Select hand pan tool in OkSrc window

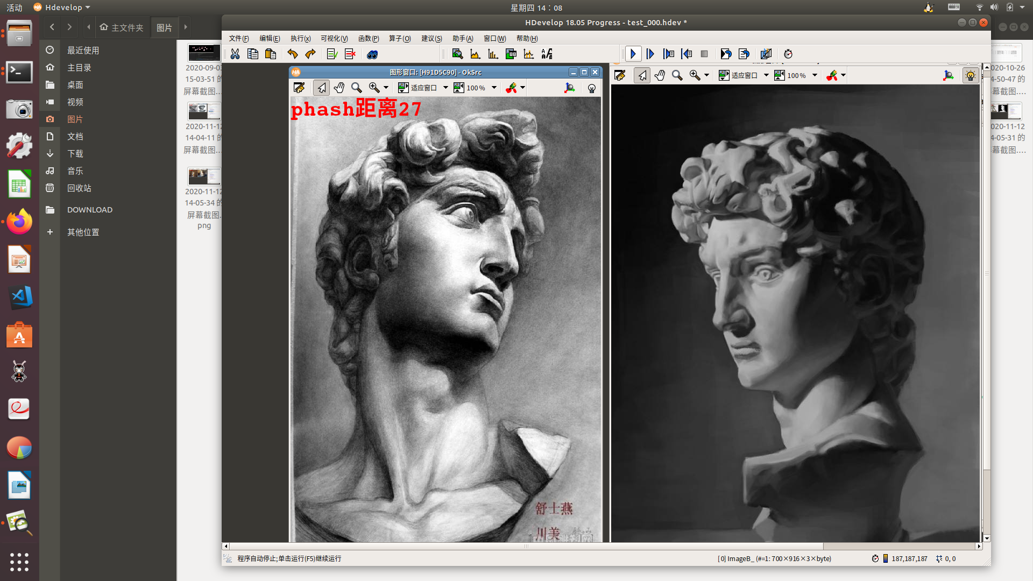339,88
